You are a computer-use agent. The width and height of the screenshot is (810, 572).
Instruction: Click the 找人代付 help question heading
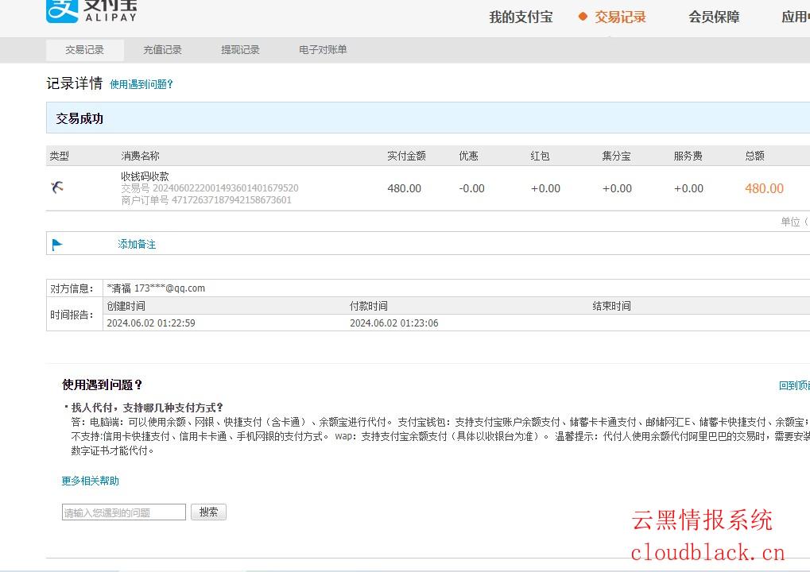(147, 408)
